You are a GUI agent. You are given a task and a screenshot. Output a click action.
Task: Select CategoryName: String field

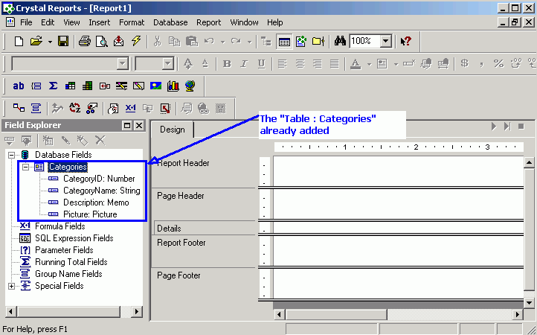point(102,191)
